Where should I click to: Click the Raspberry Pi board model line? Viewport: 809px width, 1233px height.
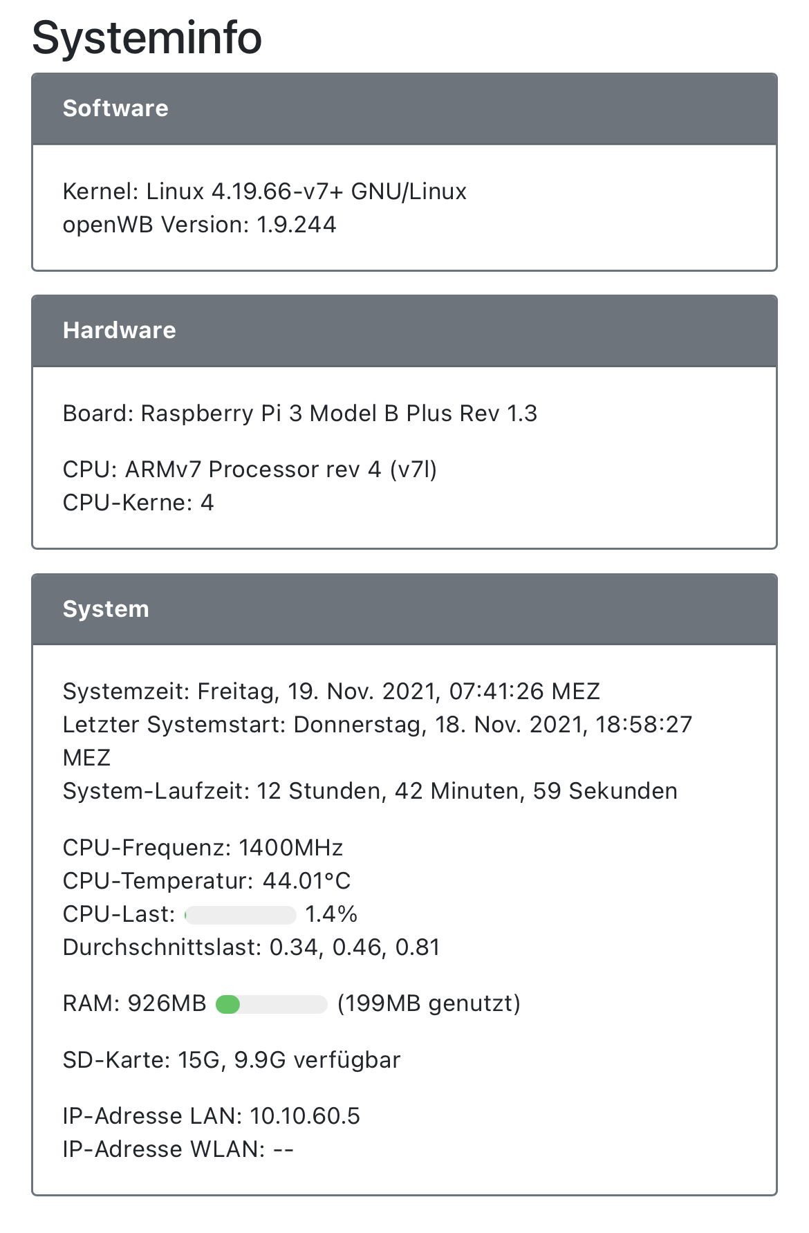coord(299,414)
